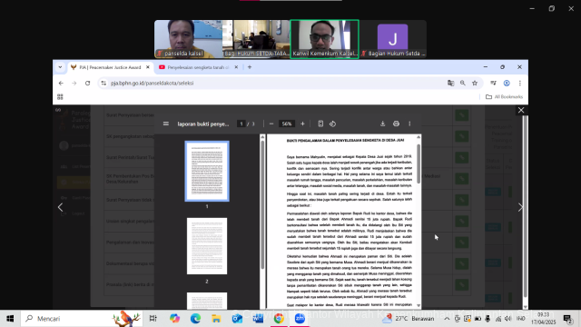Click the PDF page number field
The width and height of the screenshot is (581, 327).
tap(241, 124)
